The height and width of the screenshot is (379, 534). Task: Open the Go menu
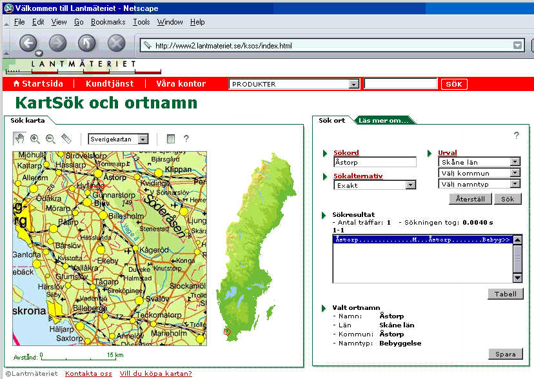[79, 22]
